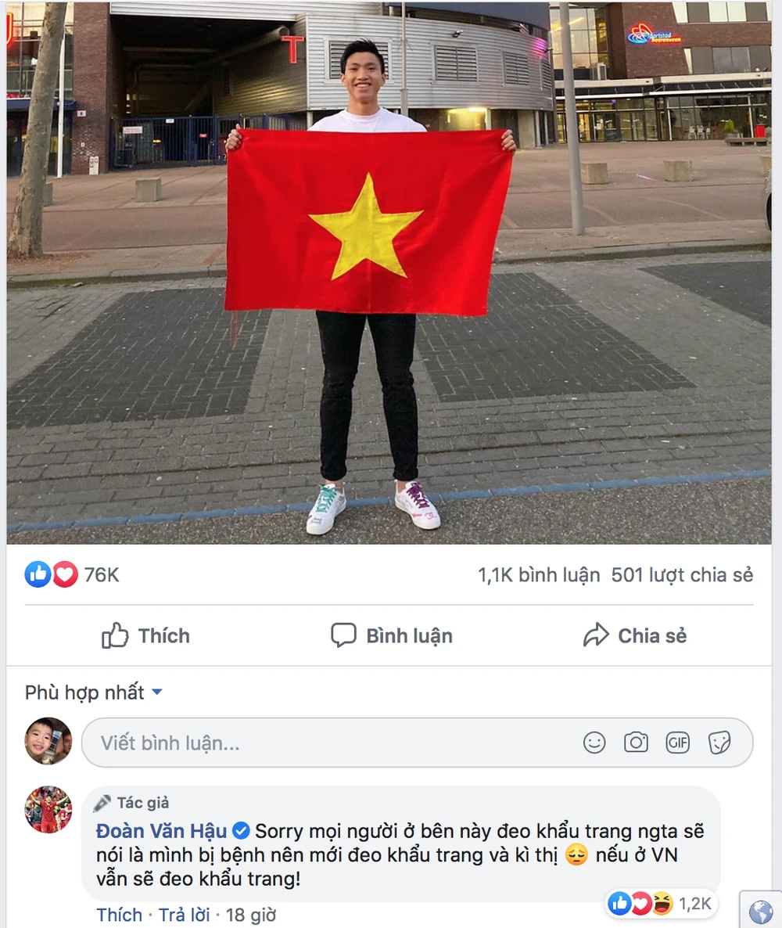
Task: Click the globe icon at bottom right
Action: (x=761, y=912)
